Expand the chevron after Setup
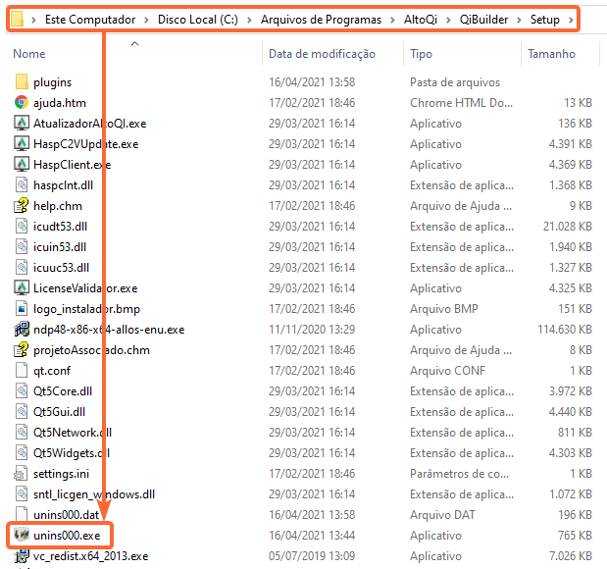The width and height of the screenshot is (607, 569). point(571,20)
